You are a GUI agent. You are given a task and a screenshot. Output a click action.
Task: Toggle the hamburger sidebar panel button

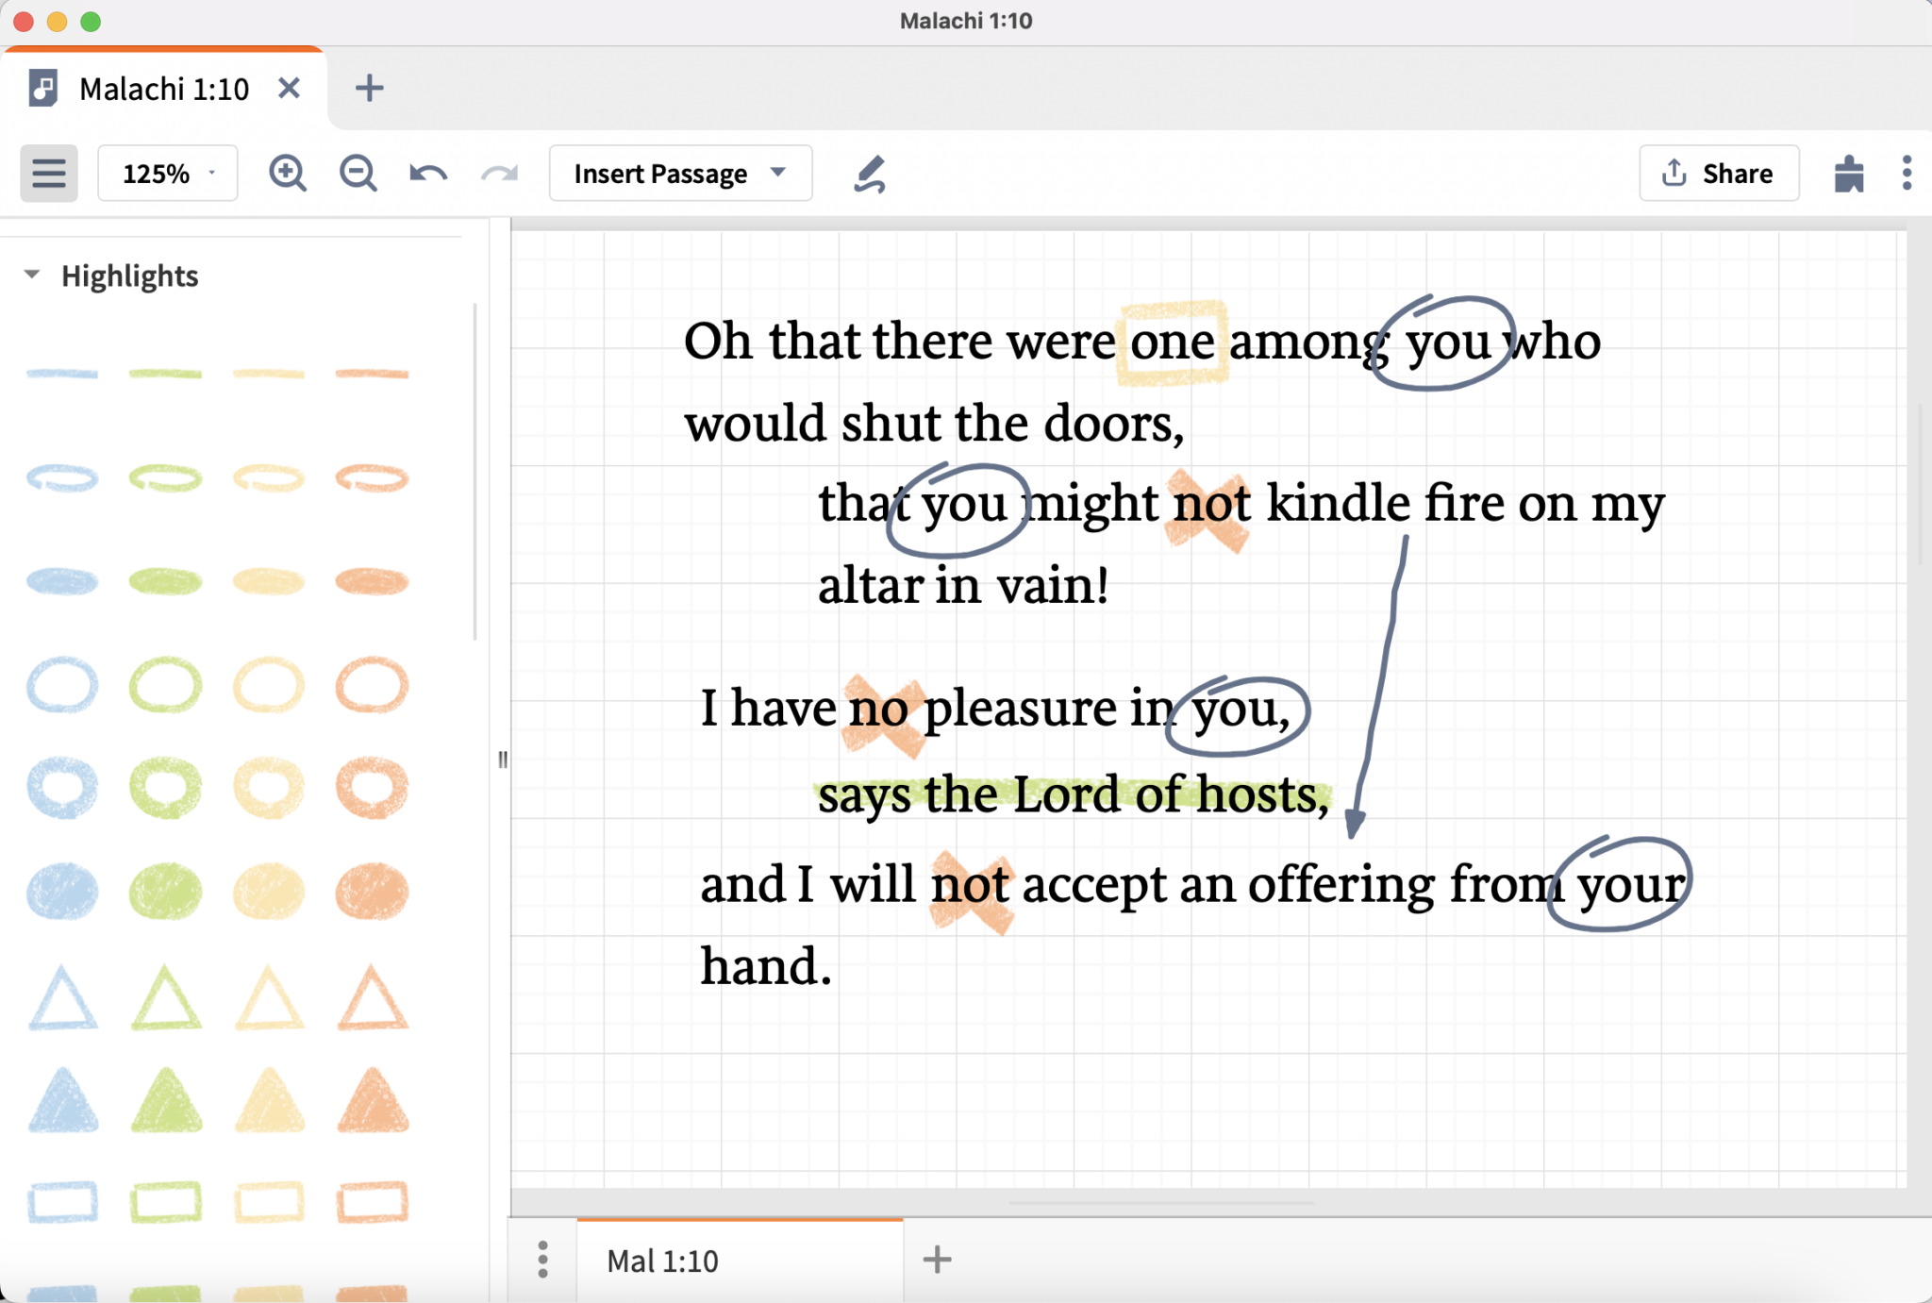pos(49,174)
